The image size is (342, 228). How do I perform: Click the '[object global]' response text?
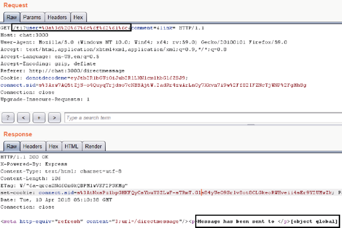[314, 221]
